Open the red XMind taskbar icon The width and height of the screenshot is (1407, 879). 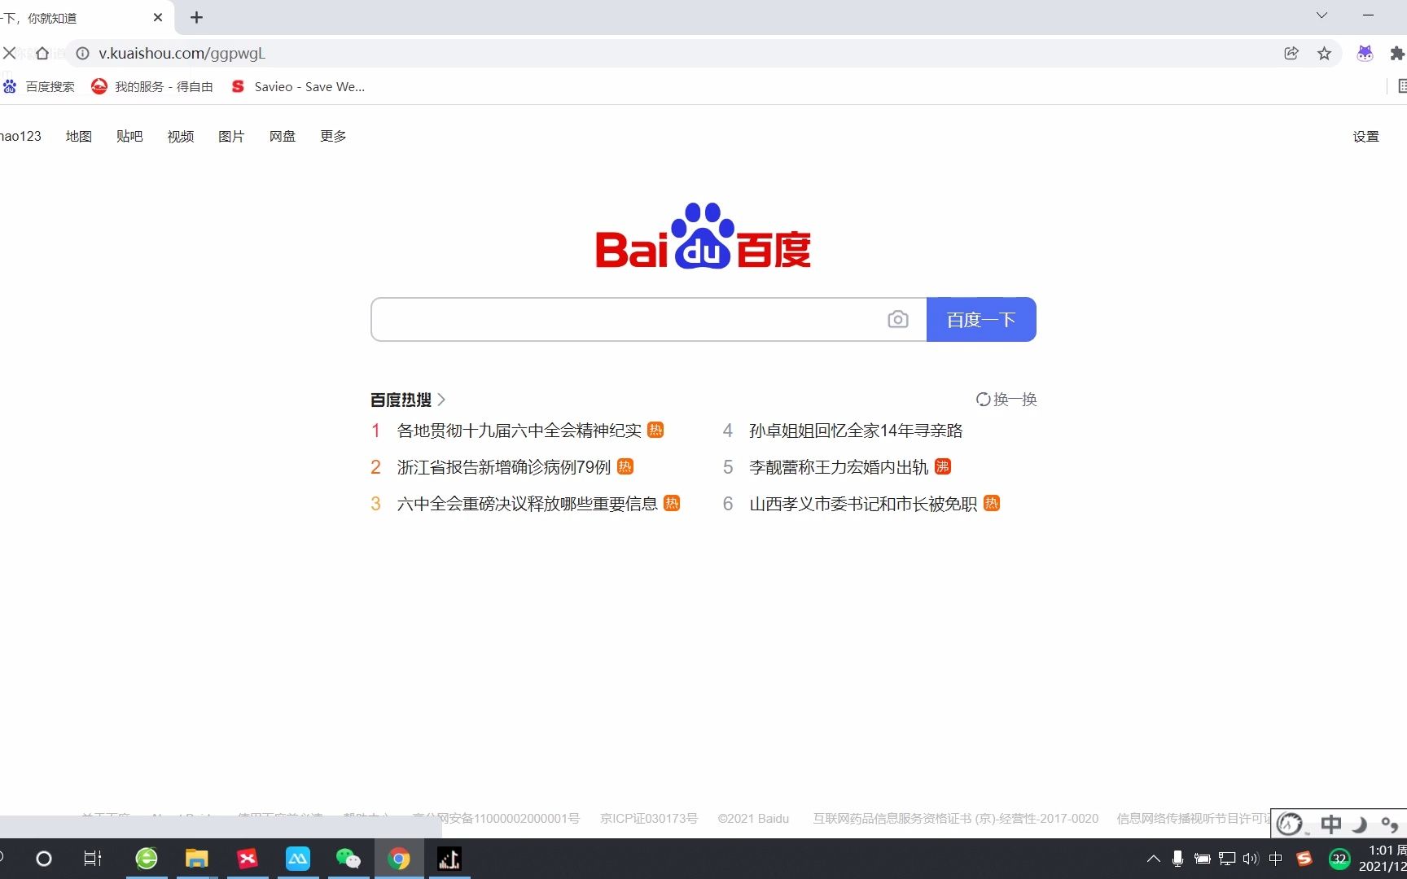click(247, 859)
